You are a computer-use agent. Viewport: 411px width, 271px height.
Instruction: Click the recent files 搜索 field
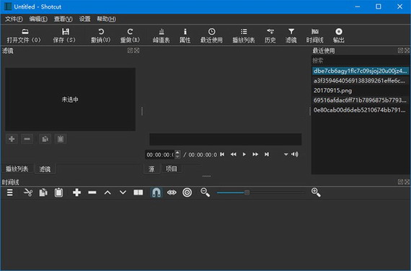point(360,61)
